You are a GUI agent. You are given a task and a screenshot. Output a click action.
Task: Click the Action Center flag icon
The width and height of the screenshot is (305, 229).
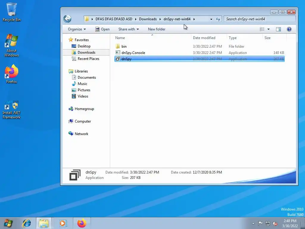tap(260, 223)
